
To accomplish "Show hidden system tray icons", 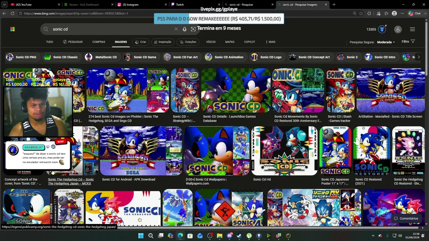I will pyautogui.click(x=373, y=236).
